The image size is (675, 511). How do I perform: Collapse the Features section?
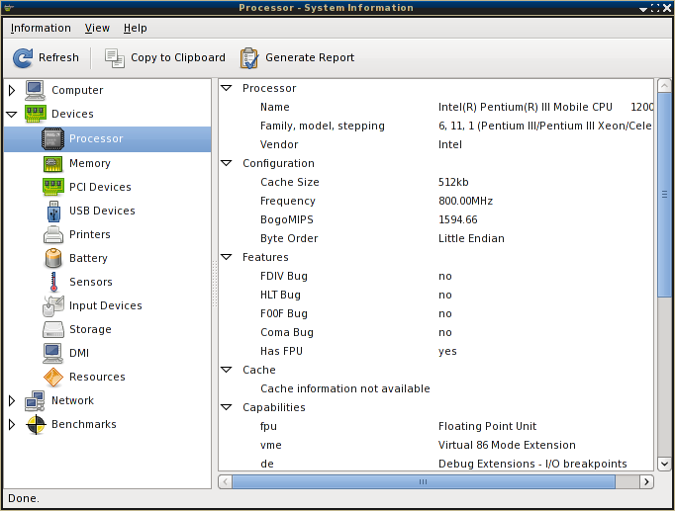click(227, 257)
